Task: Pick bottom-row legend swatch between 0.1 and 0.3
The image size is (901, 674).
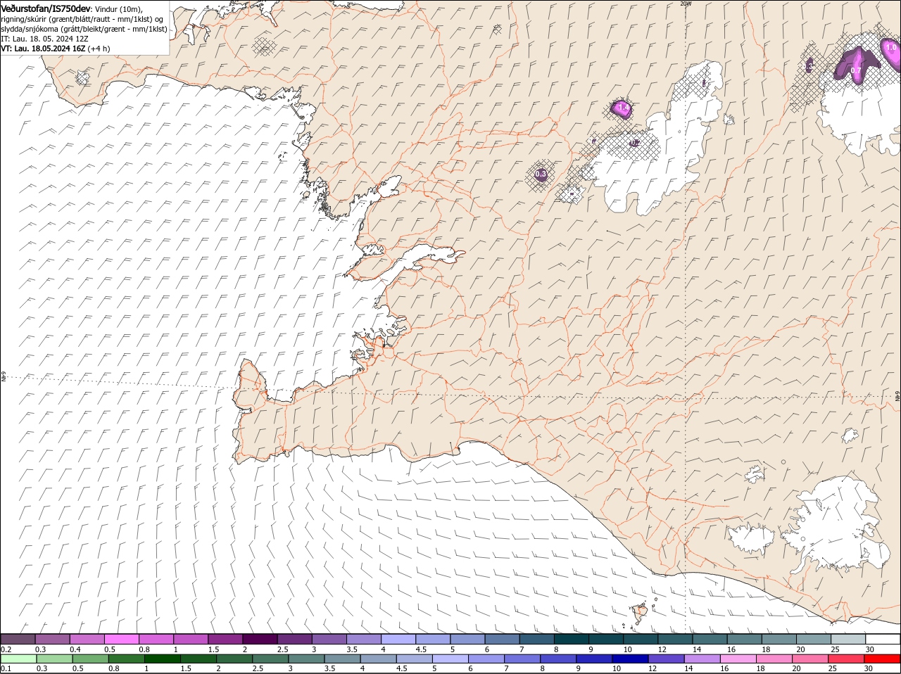Action: coord(18,659)
